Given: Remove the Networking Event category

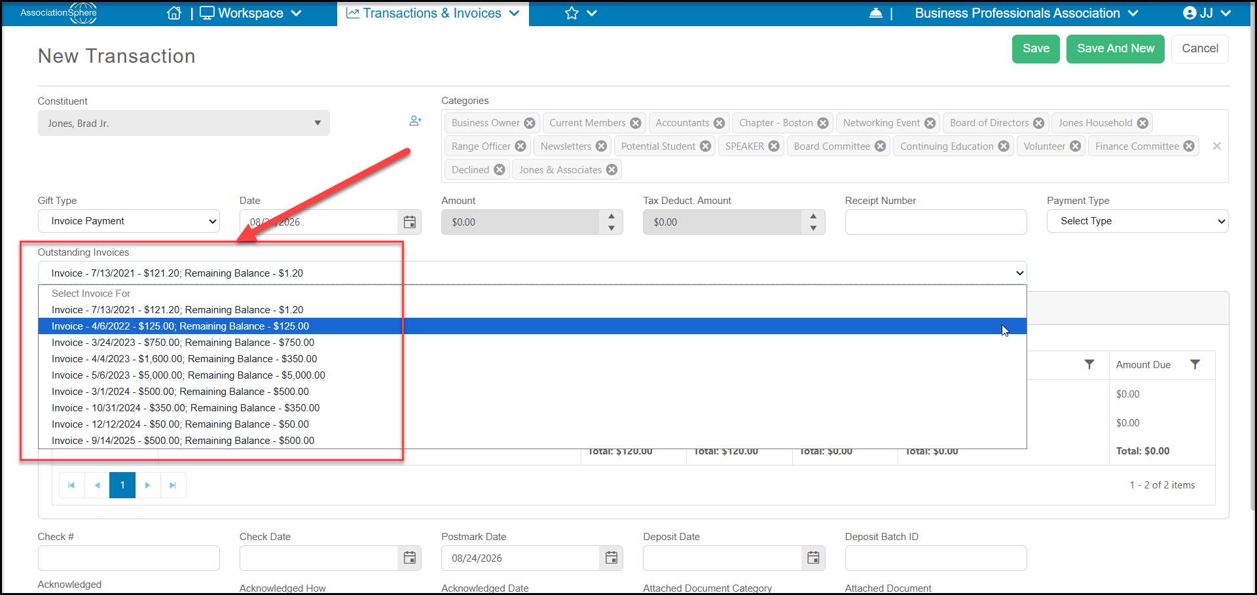Looking at the screenshot, I should coord(930,123).
